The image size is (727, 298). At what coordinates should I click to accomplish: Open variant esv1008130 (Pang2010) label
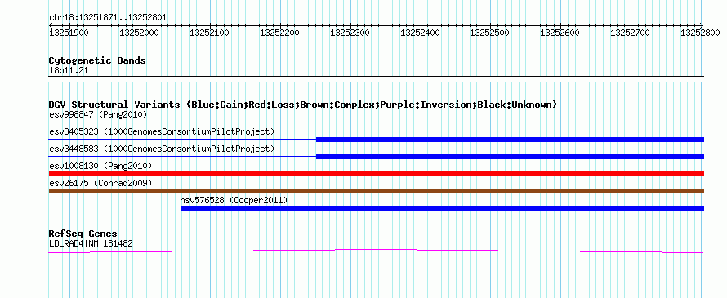click(x=100, y=166)
